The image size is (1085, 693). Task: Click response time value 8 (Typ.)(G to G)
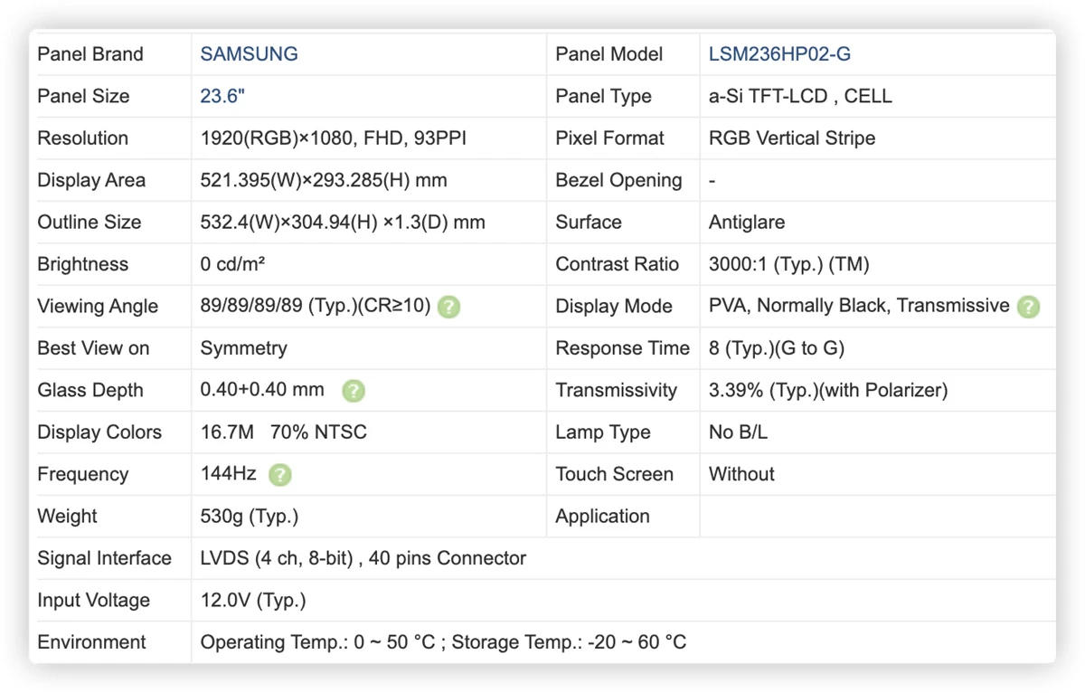(x=777, y=348)
